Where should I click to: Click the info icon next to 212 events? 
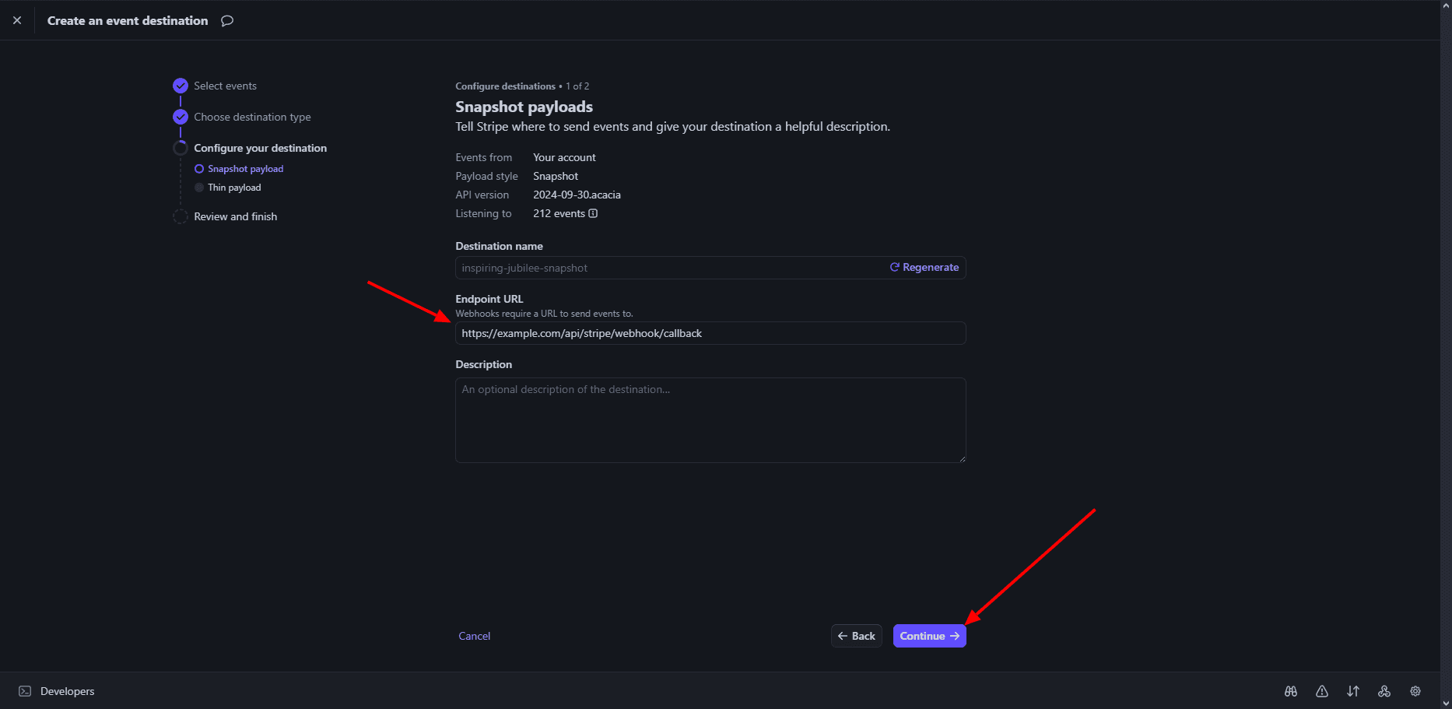(x=592, y=213)
